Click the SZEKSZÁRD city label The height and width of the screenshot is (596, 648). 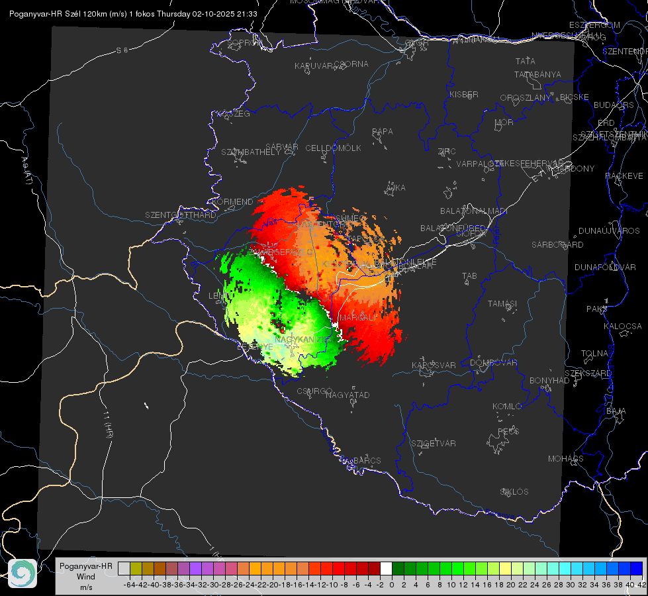[x=588, y=373]
